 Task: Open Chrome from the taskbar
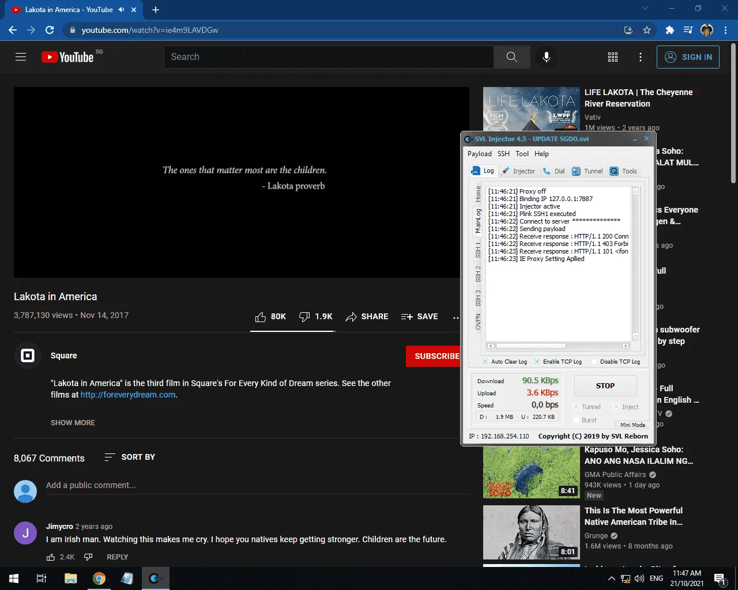(x=99, y=578)
